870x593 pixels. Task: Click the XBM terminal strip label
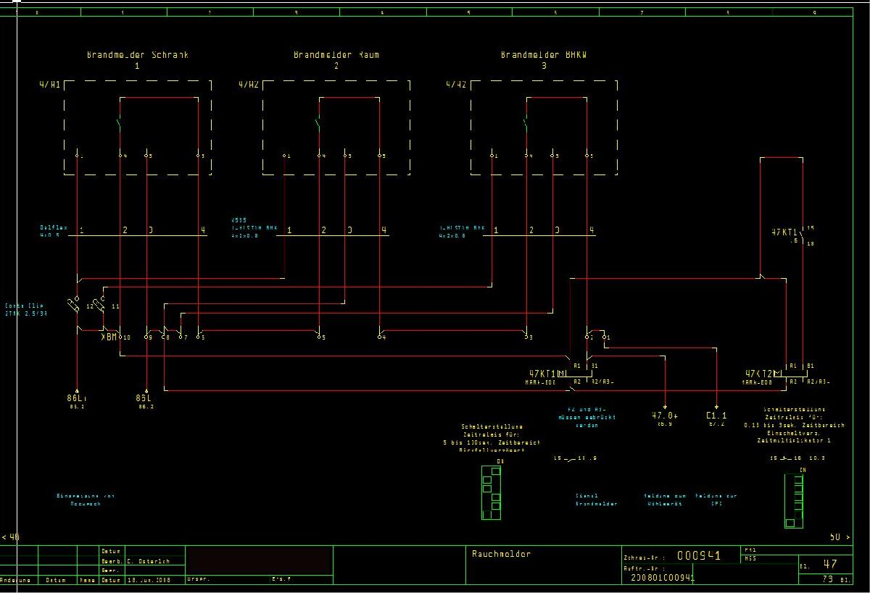[108, 337]
